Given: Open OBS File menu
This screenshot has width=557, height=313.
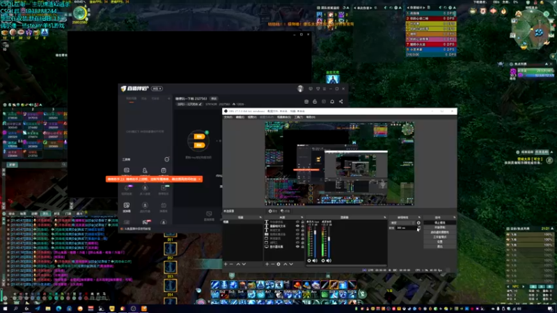Looking at the screenshot, I should coord(228,117).
